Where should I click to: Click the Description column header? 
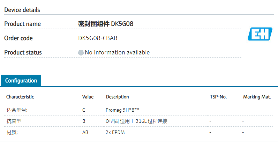coord(117,97)
